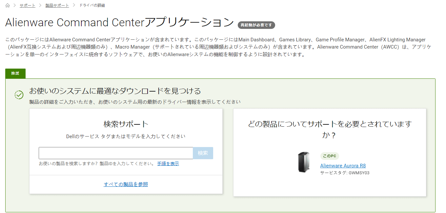Click the このPC badge
The width and height of the screenshot is (446, 213).
pos(330,156)
